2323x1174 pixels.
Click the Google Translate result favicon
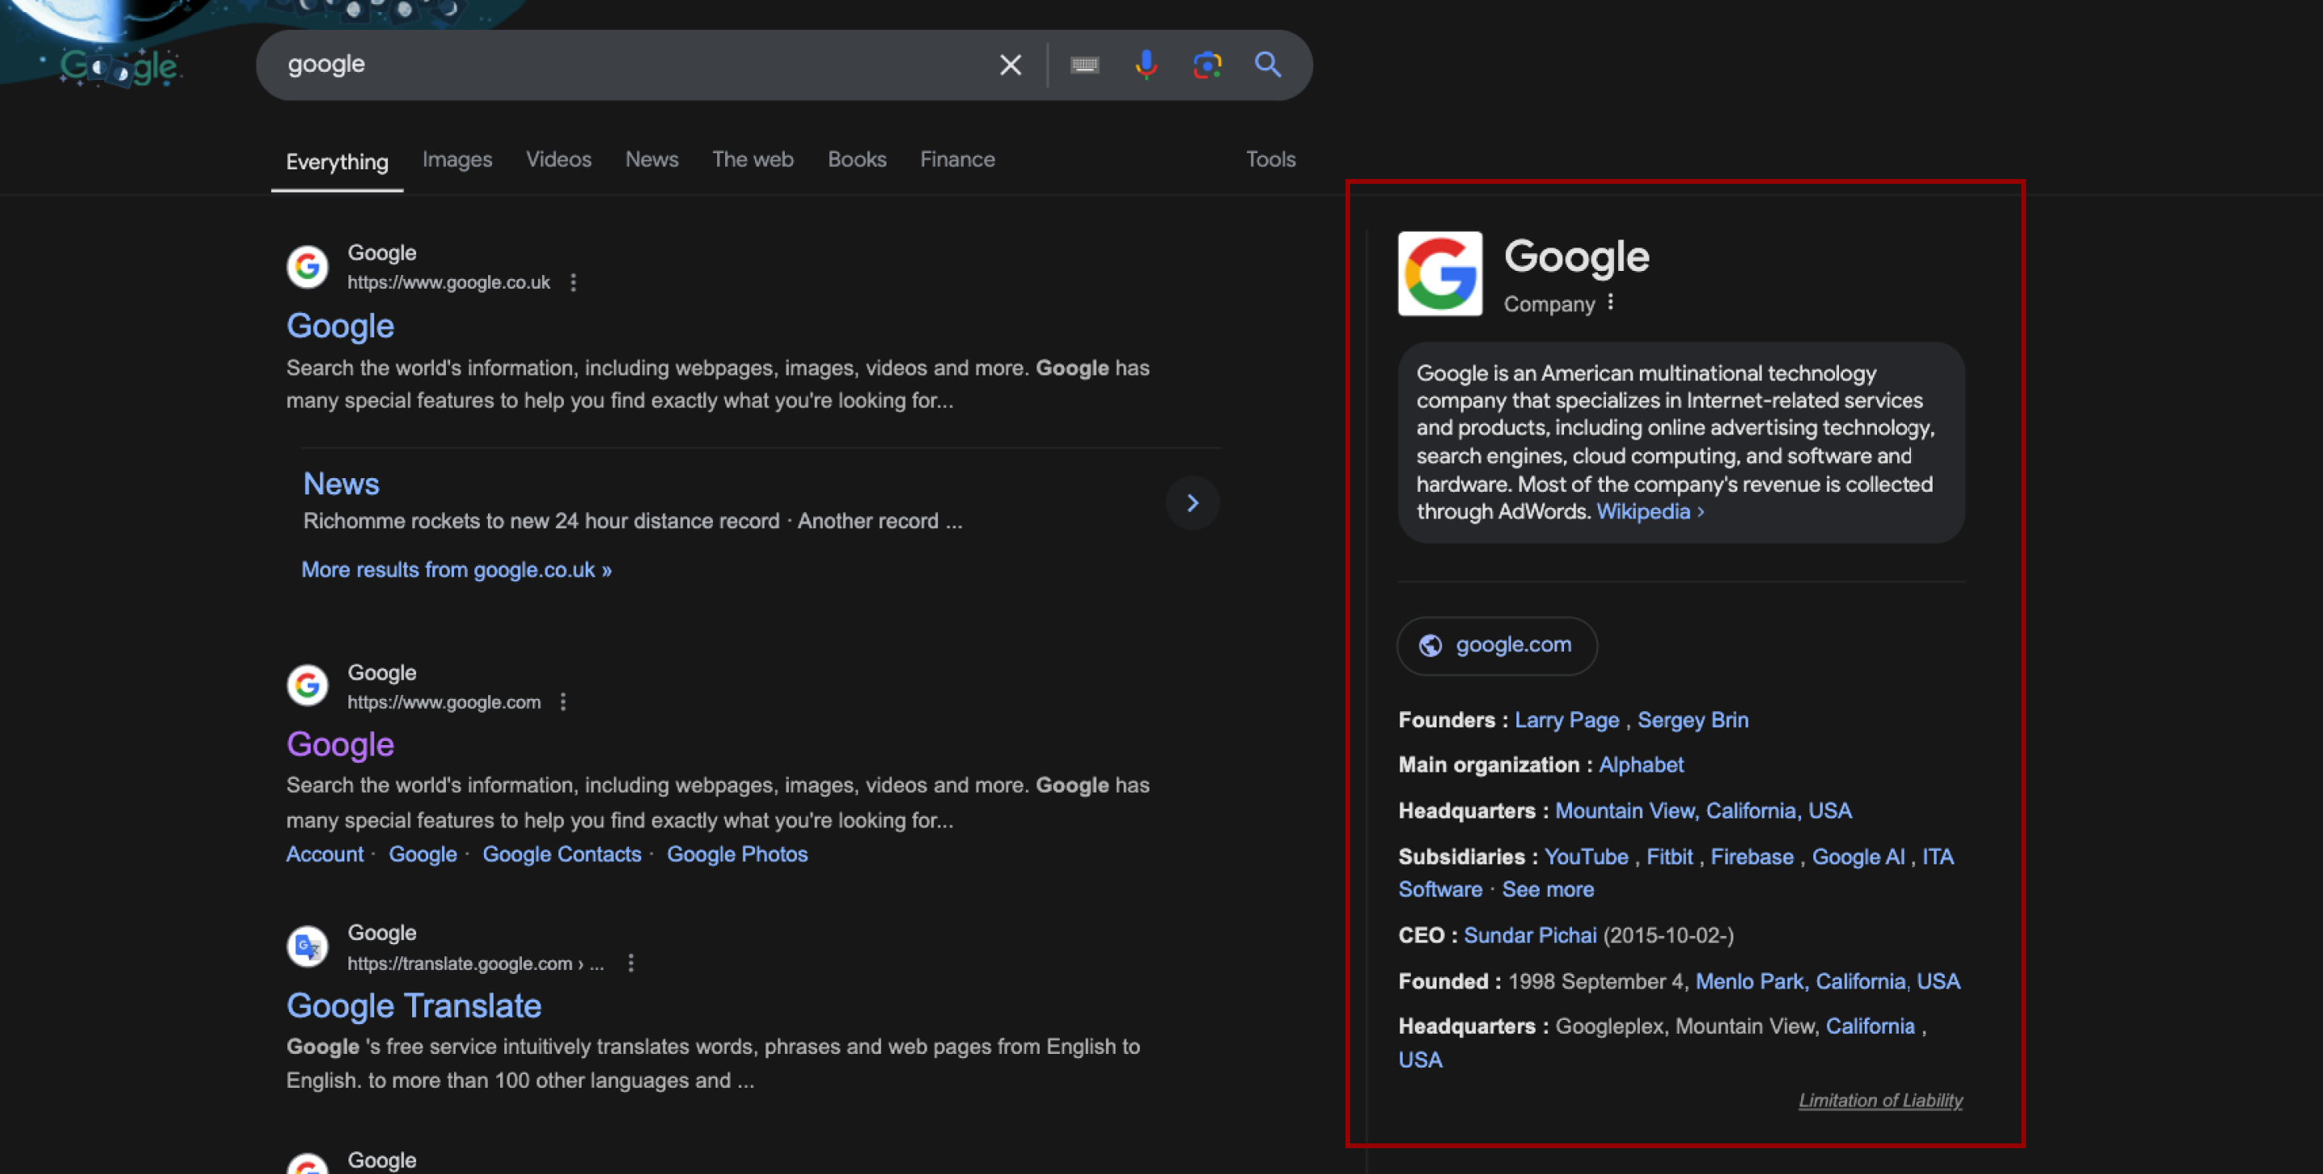[x=307, y=947]
